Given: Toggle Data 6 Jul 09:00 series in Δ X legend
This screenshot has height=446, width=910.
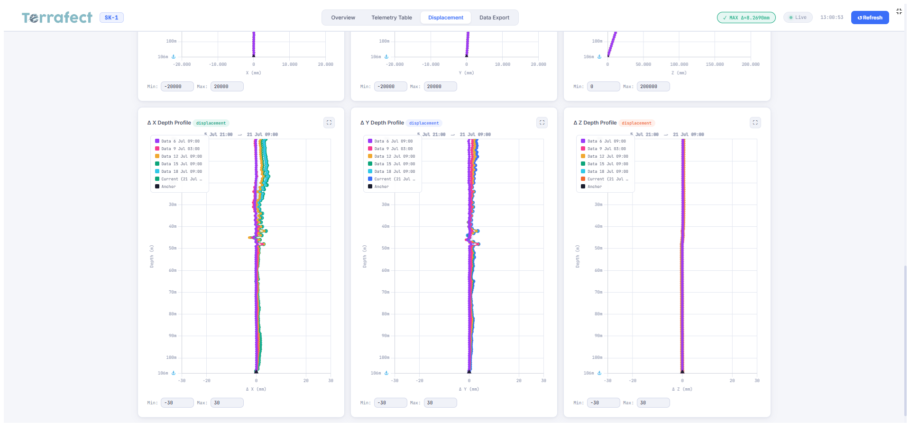Looking at the screenshot, I should [x=177, y=141].
